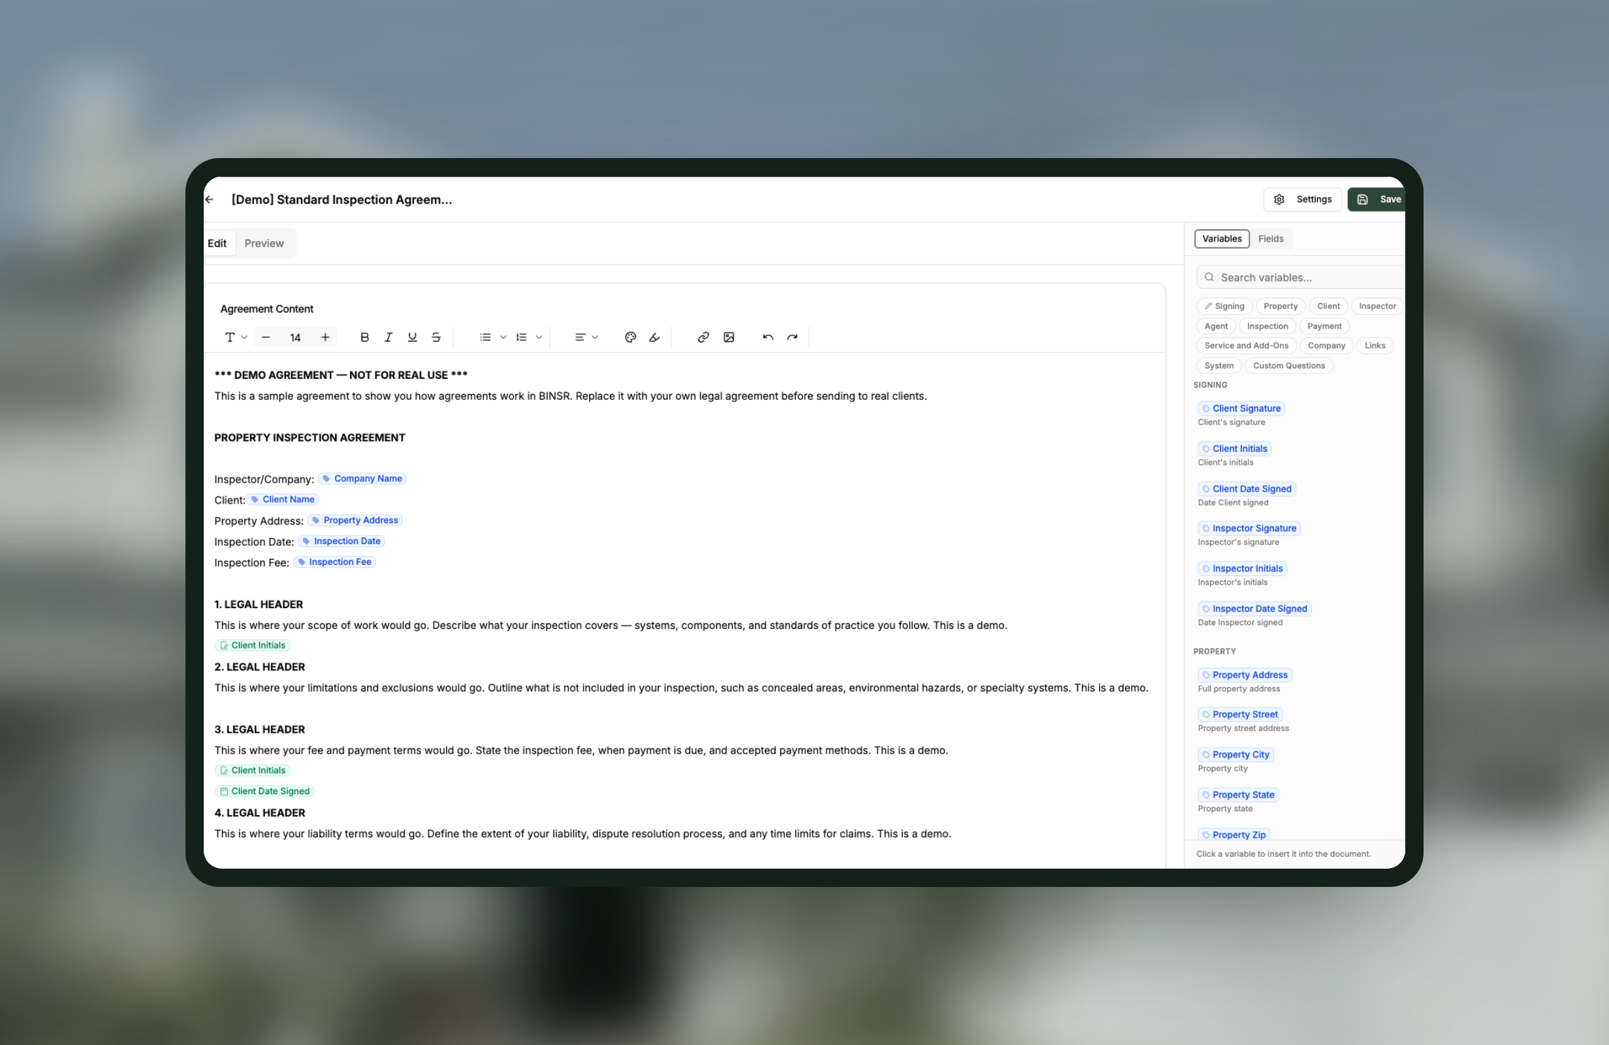Toggle strikethrough formatting
Viewport: 1609px width, 1045px height.
click(x=436, y=337)
